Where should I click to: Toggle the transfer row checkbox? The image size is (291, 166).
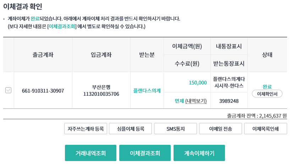click(x=9, y=90)
